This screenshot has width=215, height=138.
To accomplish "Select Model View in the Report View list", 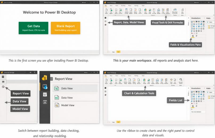I will click(68, 105).
